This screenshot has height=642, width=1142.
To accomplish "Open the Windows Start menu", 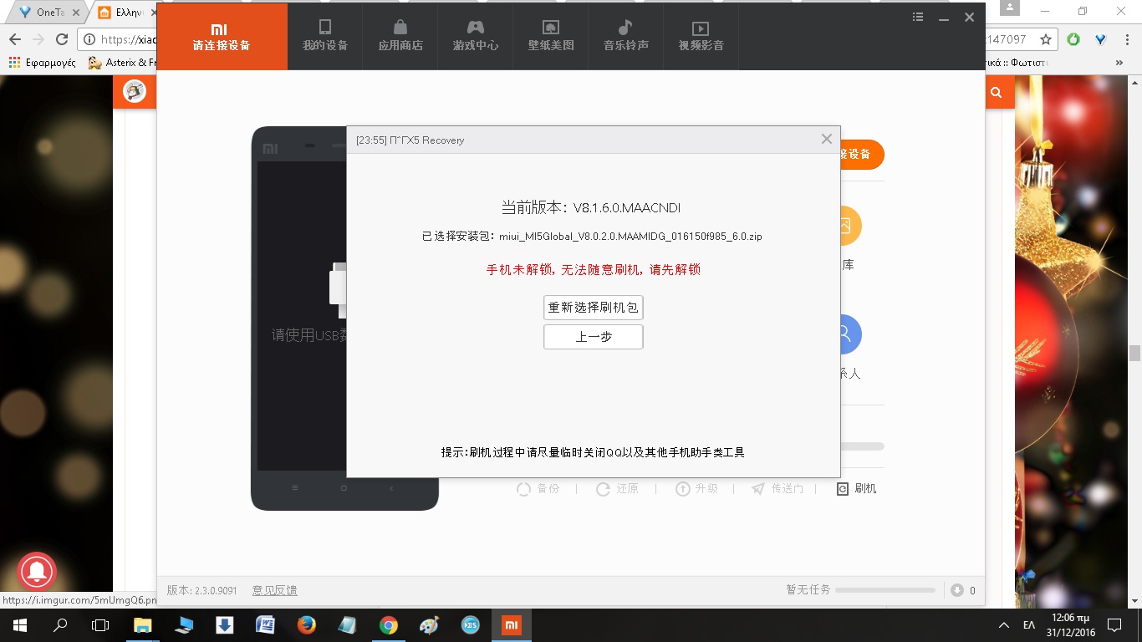I will tap(20, 625).
